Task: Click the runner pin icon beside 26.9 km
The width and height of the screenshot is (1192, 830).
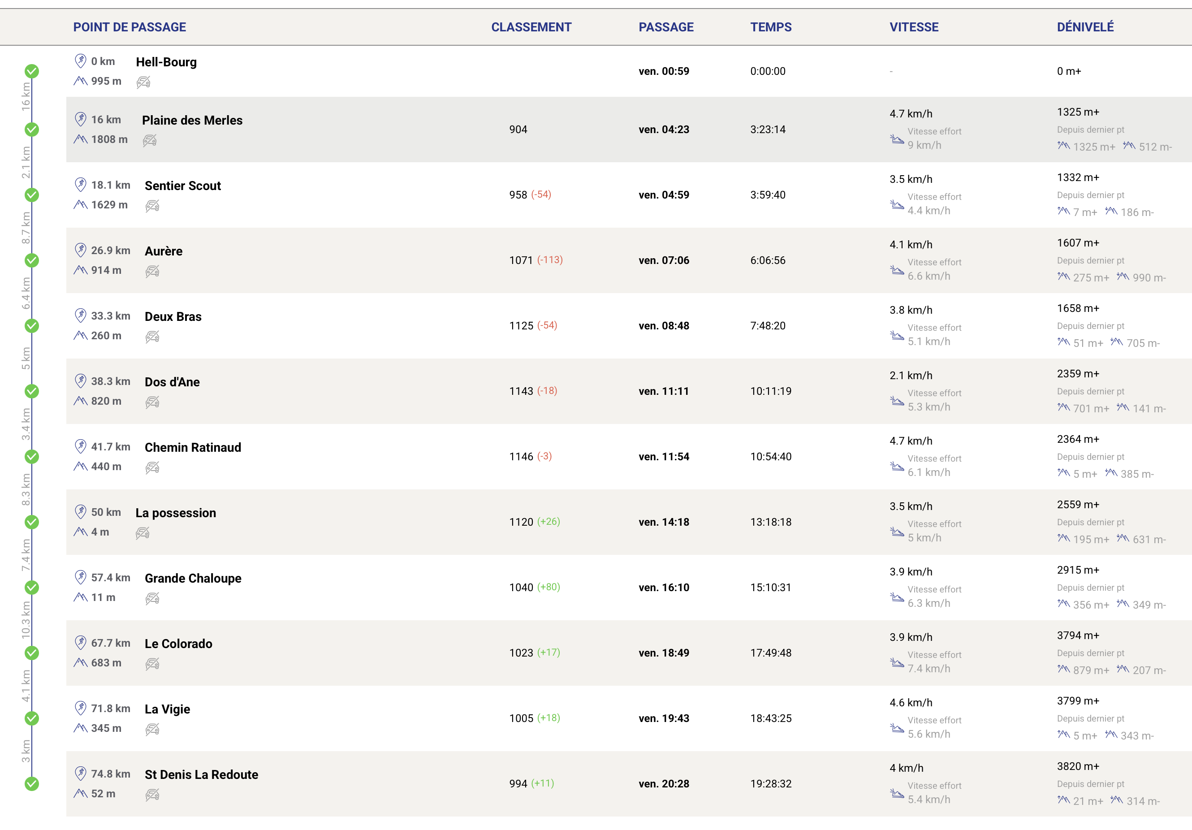Action: 81,250
